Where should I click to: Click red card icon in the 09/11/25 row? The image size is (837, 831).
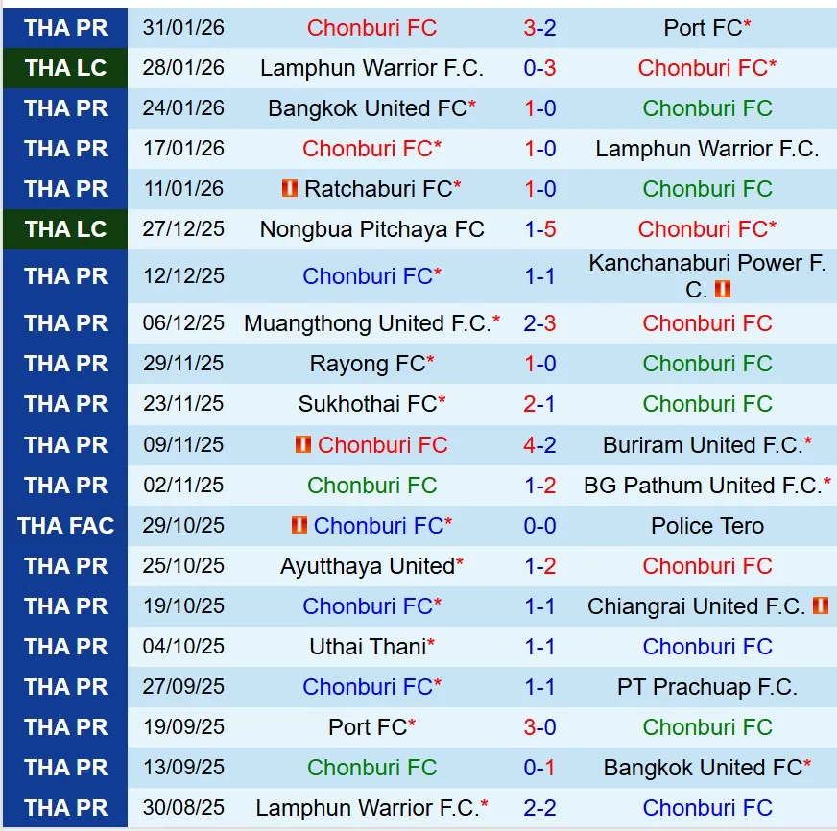(303, 445)
